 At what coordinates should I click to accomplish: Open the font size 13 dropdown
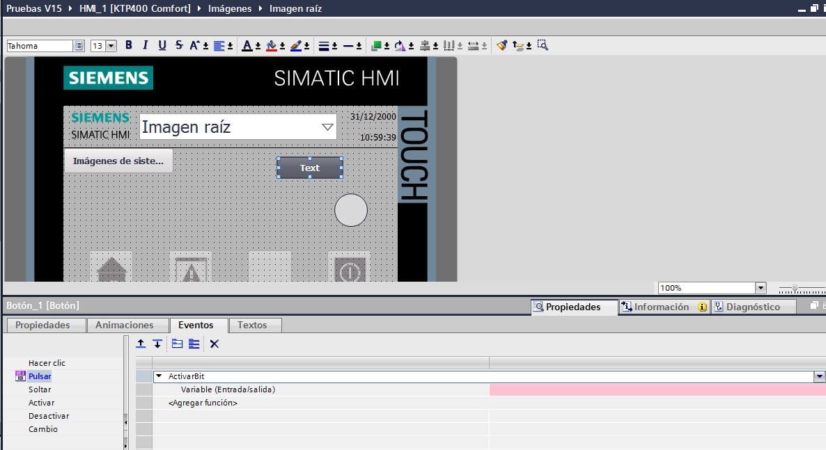coord(111,46)
